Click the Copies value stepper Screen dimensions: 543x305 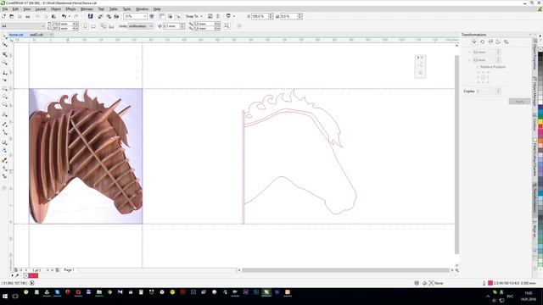498,91
